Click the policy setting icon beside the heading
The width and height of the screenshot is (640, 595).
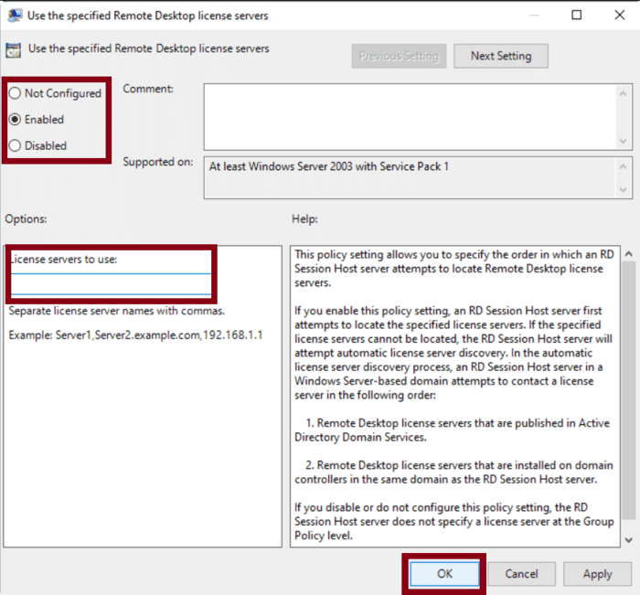point(12,51)
